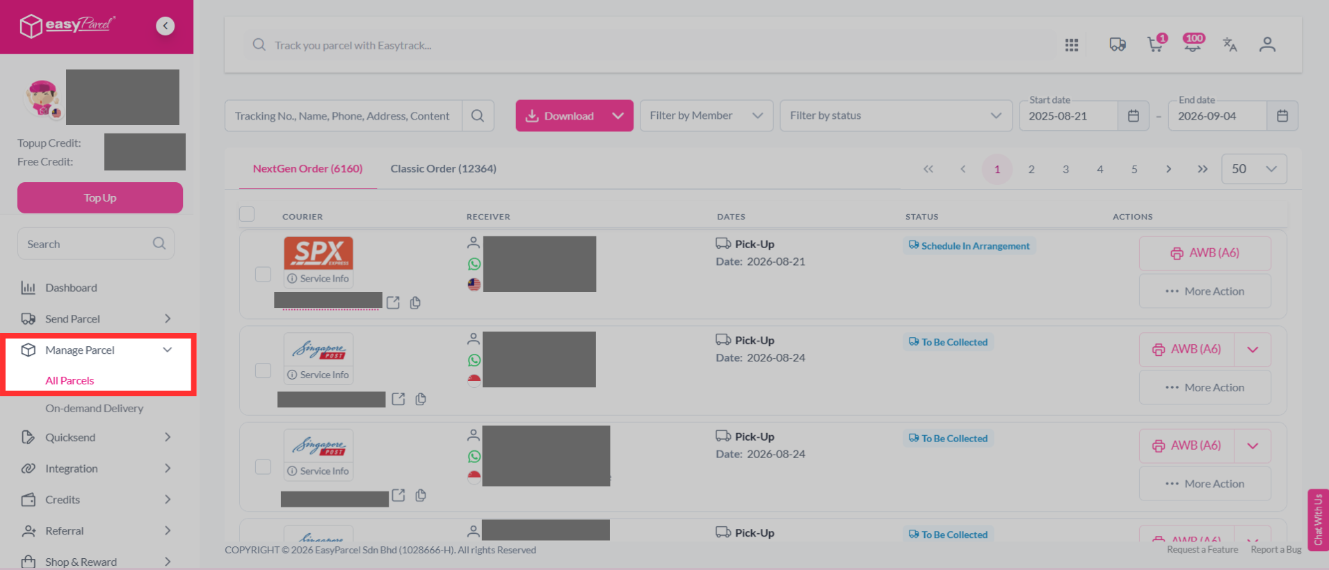Copy tracking number of first Singapore Post parcel

tap(421, 399)
